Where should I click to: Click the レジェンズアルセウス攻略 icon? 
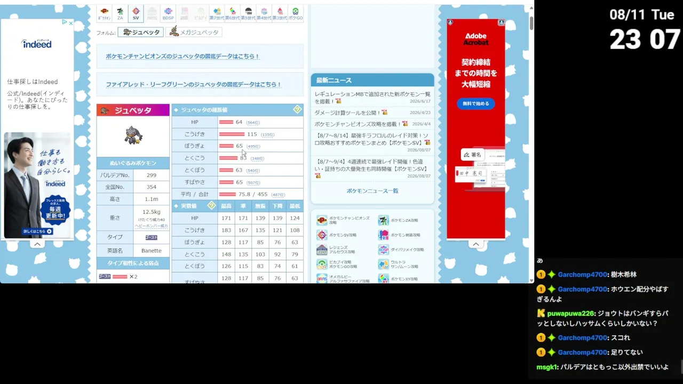point(322,250)
